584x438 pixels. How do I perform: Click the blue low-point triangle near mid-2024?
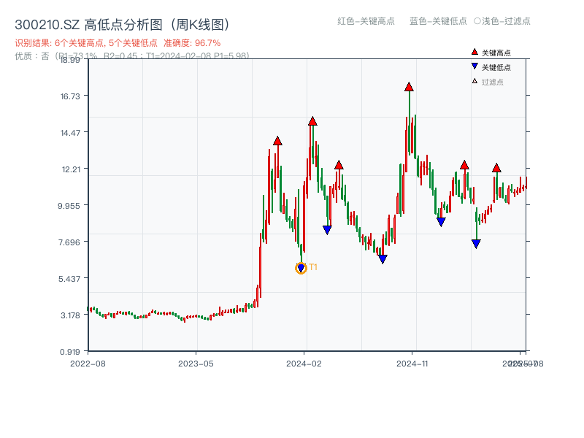click(383, 259)
